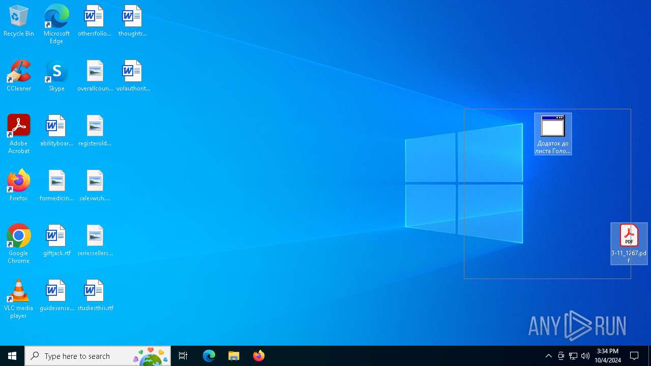Select the Google Chrome desktop shortcut
651x366 pixels.
pyautogui.click(x=19, y=243)
